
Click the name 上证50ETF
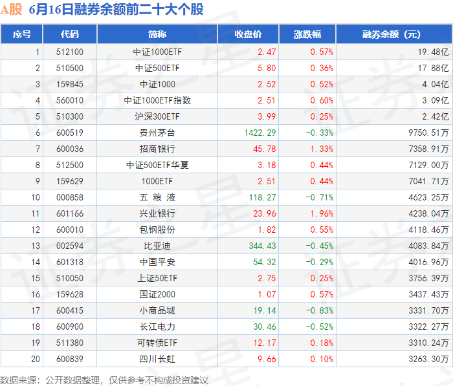157,278
